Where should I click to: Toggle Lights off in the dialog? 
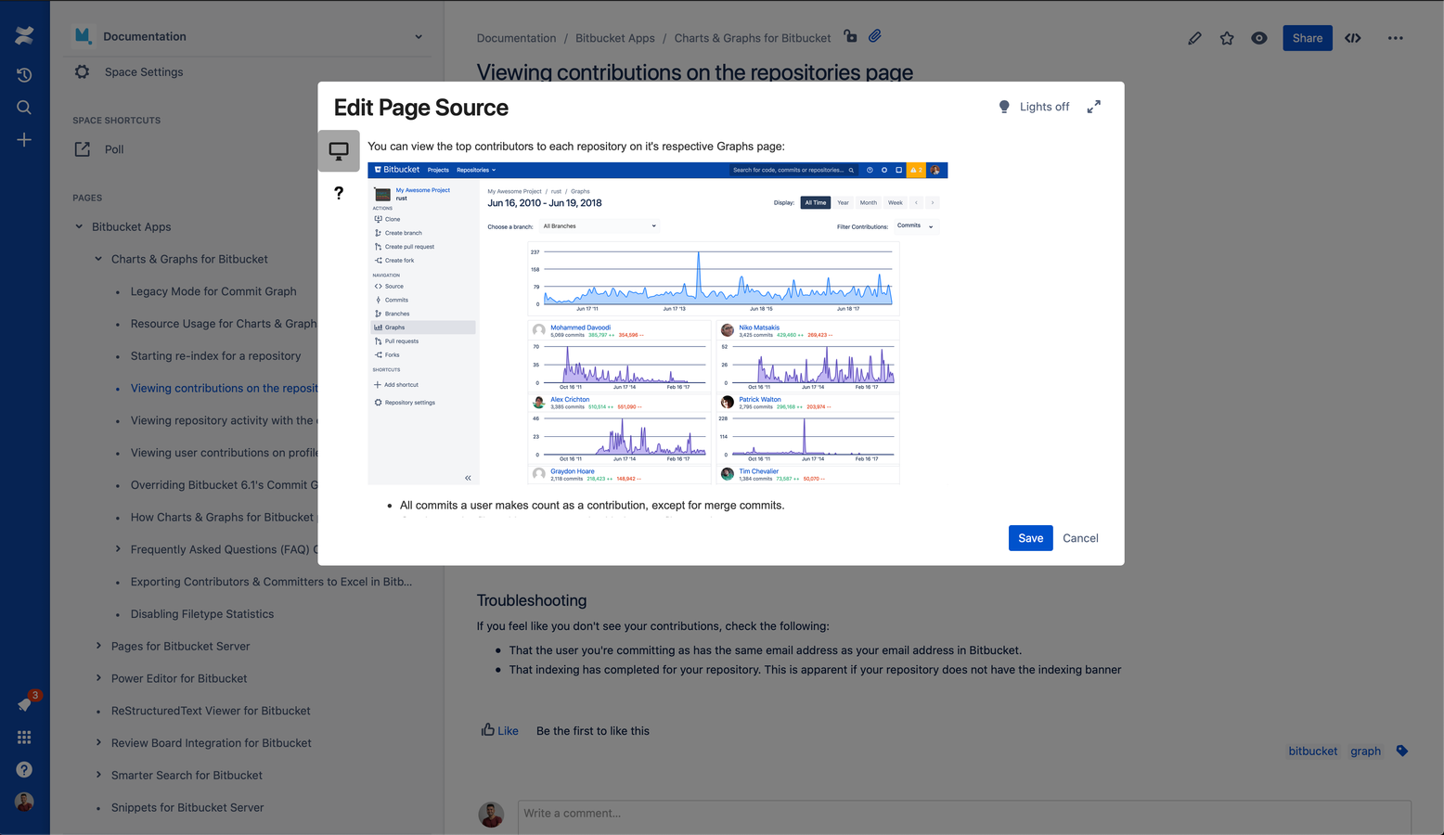(1034, 107)
